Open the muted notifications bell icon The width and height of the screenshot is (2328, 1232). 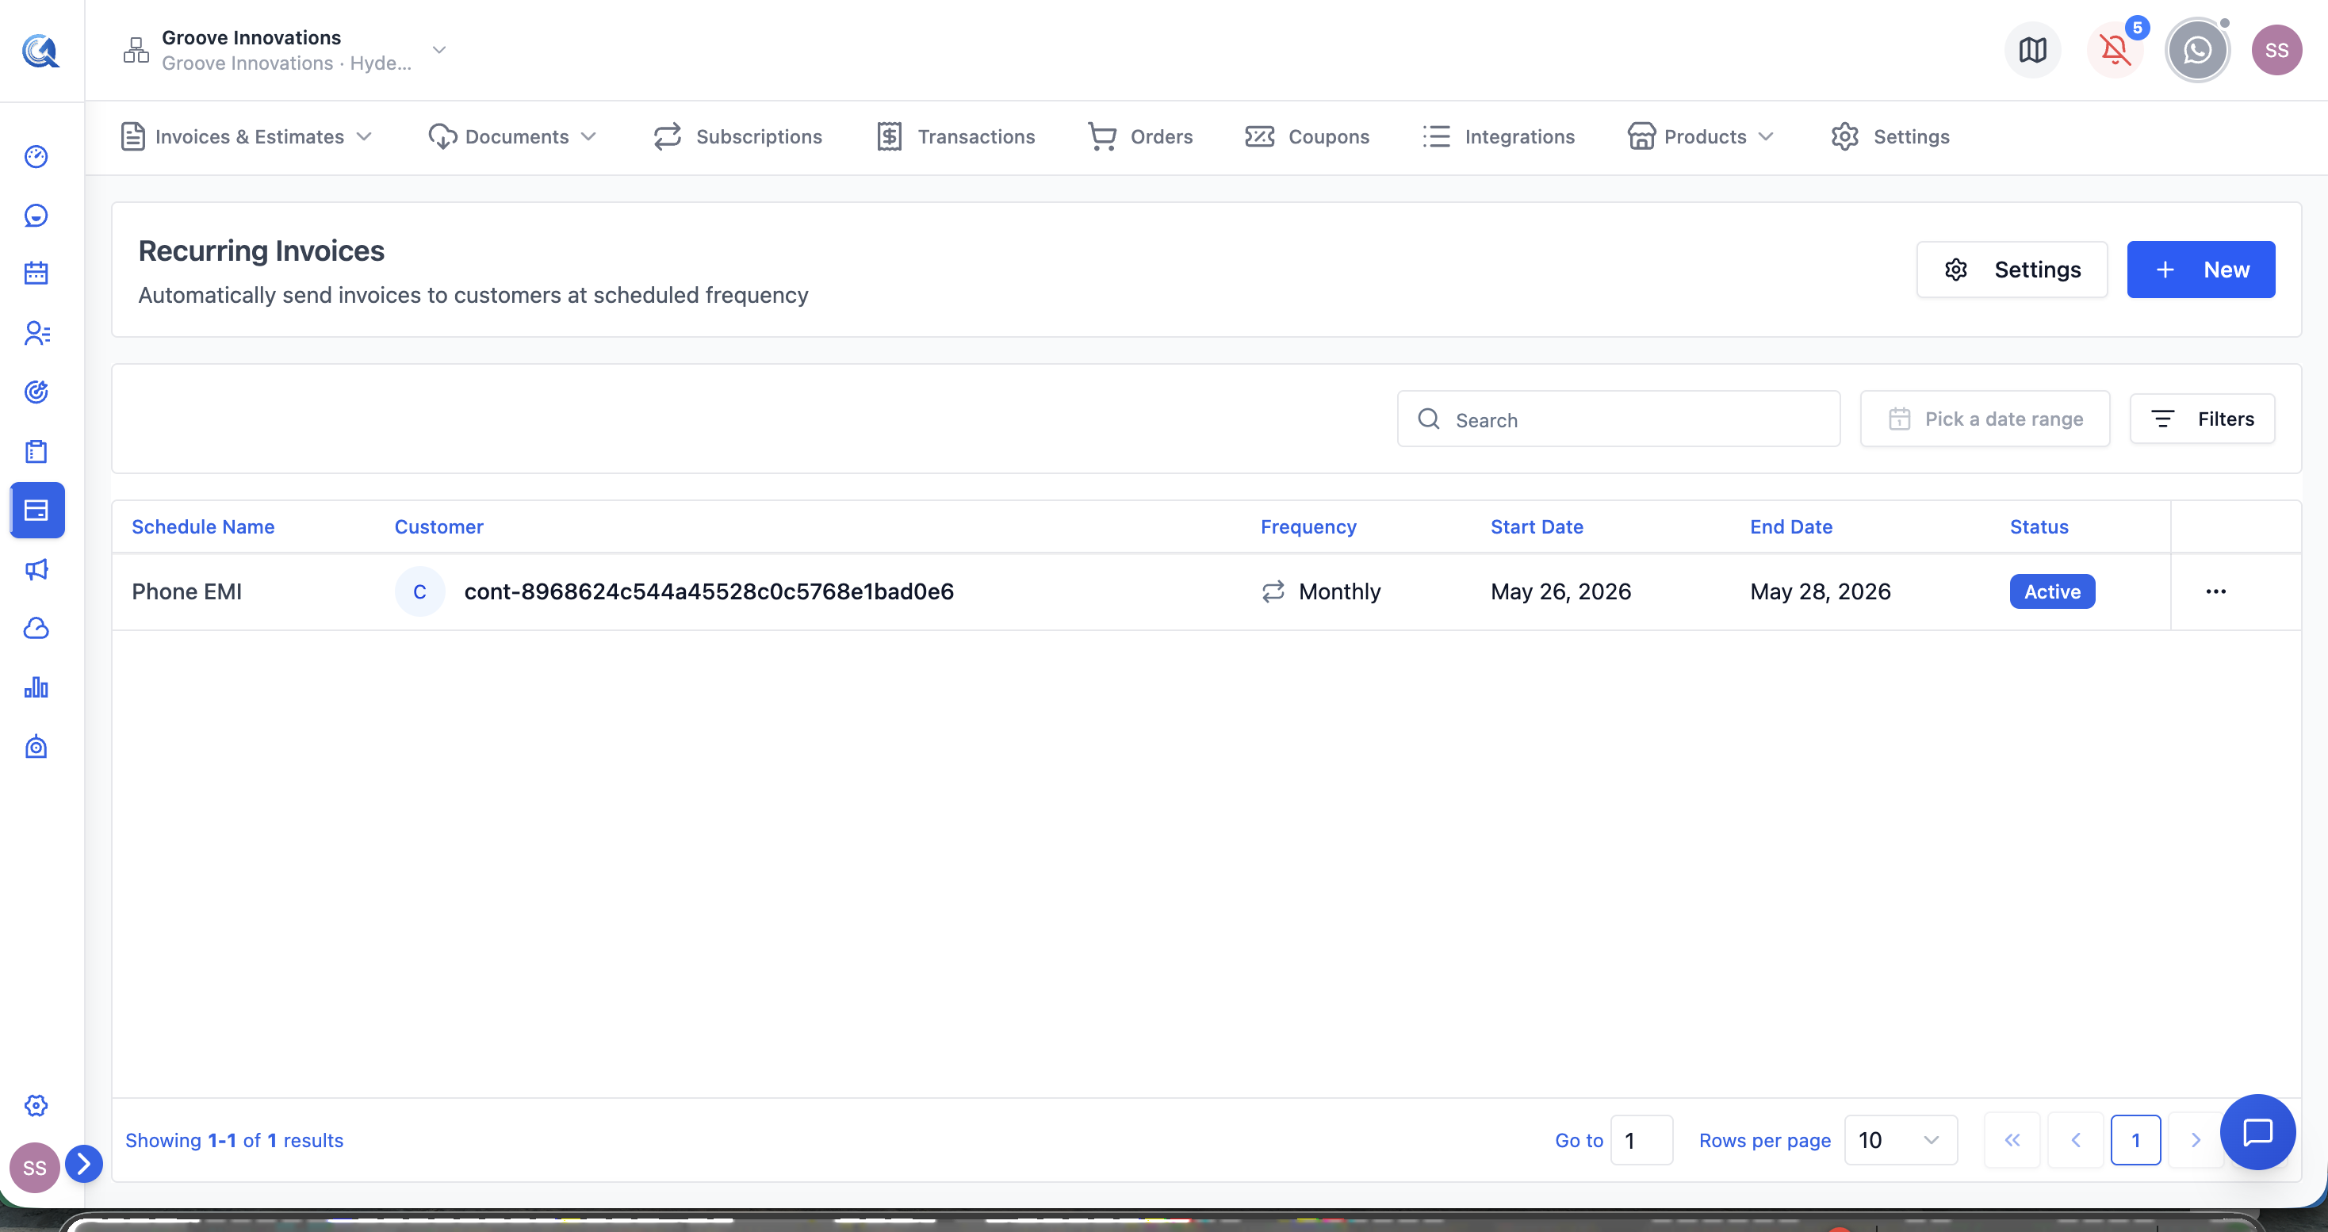tap(2115, 50)
